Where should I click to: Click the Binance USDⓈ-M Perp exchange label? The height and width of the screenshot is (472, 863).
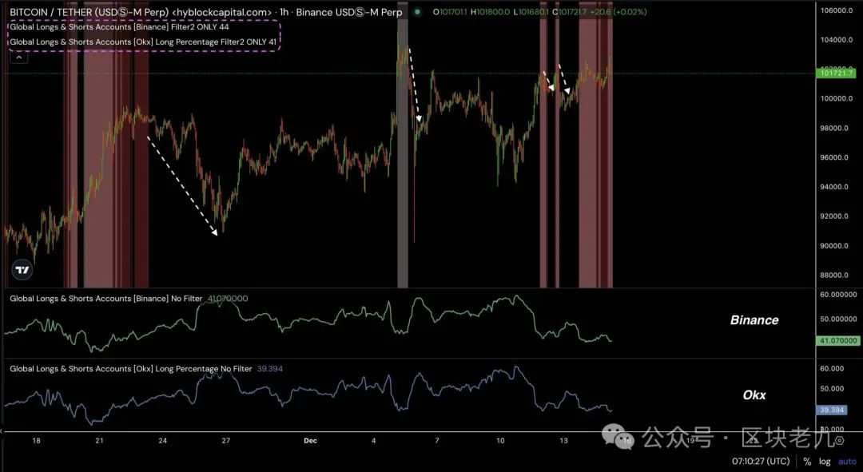point(349,11)
